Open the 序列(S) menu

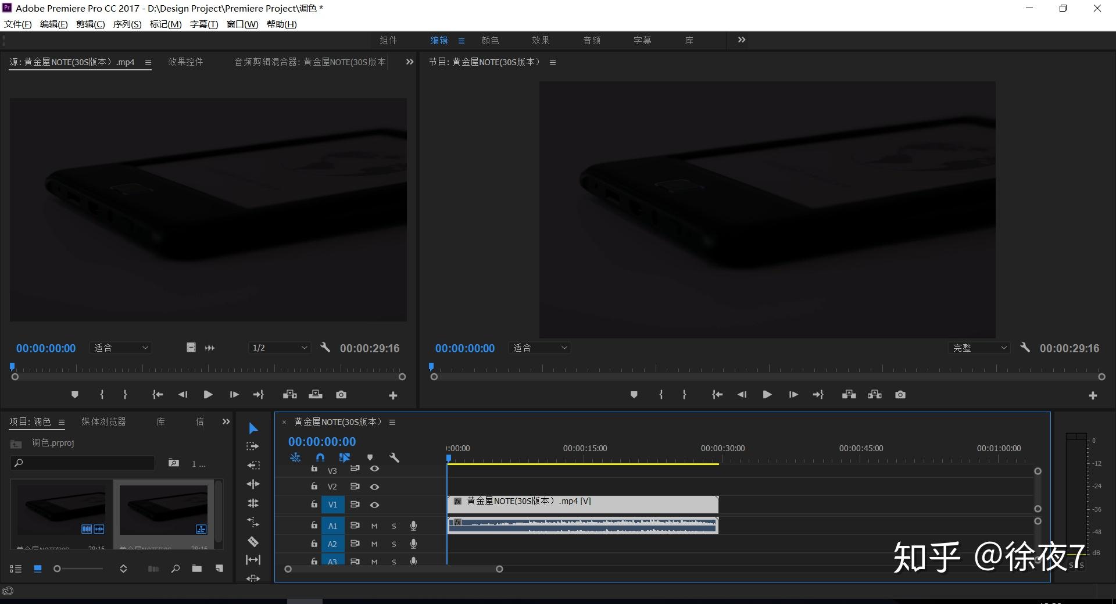click(127, 24)
